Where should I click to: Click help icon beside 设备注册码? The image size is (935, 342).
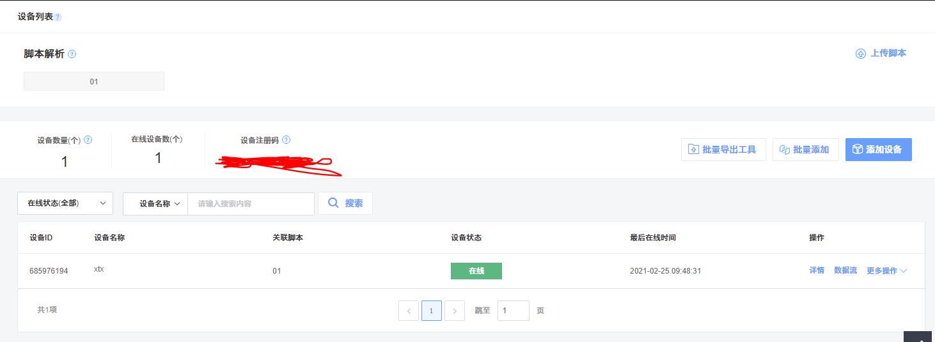click(x=286, y=140)
